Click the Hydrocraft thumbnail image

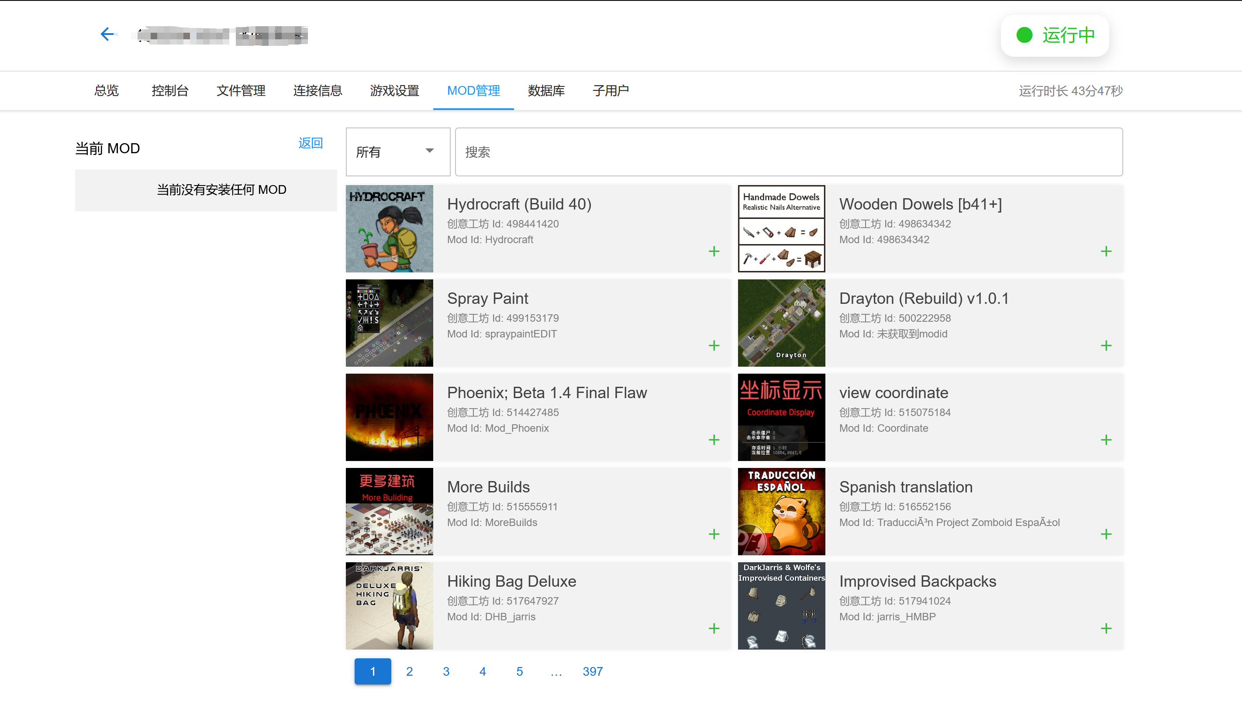390,229
